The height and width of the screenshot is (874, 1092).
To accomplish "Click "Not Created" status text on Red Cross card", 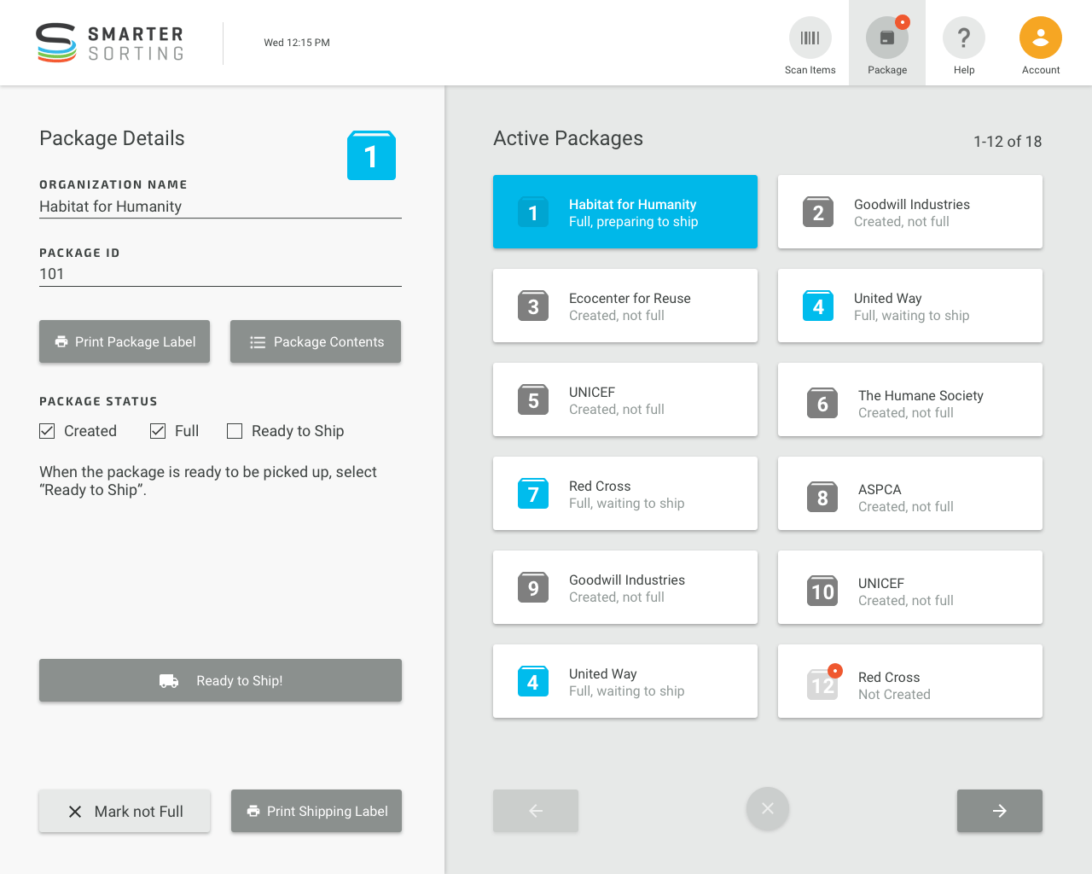I will pyautogui.click(x=894, y=695).
